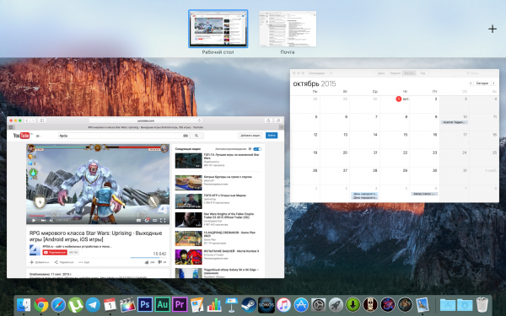The image size is (506, 316).
Task: Open green download arrow app in Dock
Action: pos(353,305)
